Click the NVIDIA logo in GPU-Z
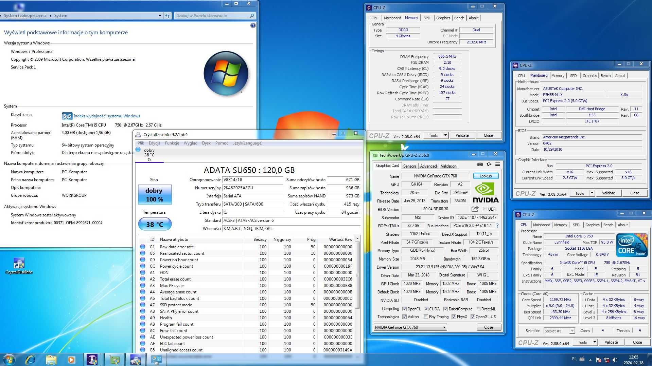 pos(486,193)
